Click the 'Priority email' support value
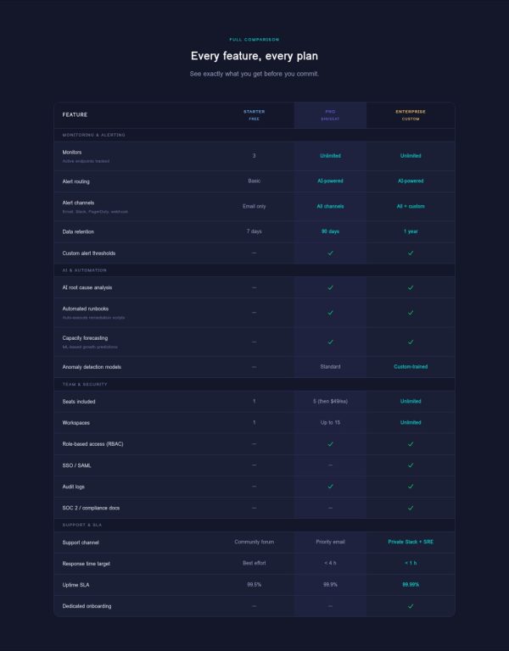 (x=330, y=542)
